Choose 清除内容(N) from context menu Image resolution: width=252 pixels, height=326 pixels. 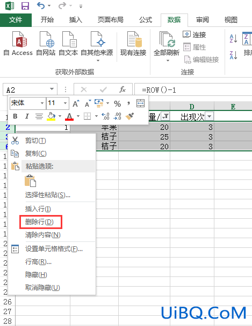click(52, 235)
